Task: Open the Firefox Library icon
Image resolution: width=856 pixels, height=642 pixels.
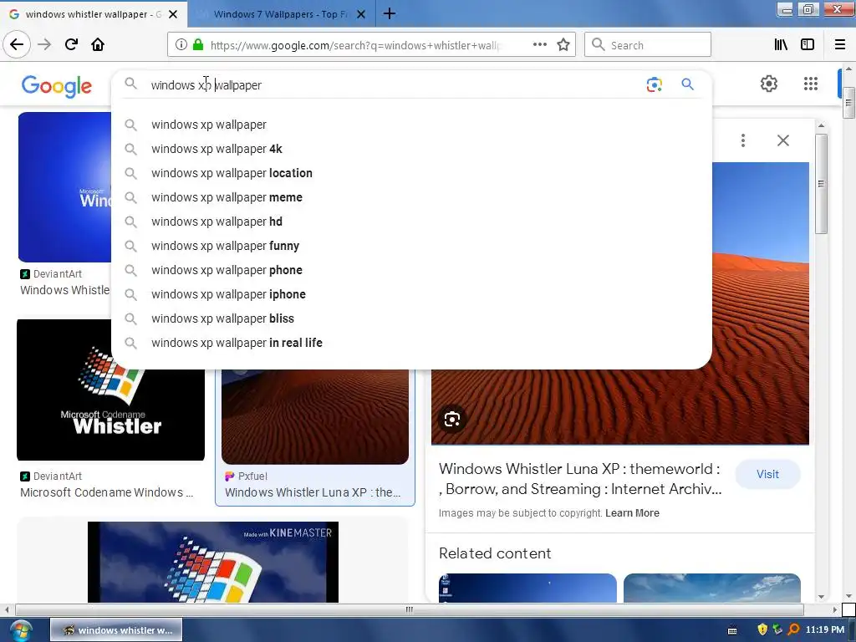Action: 781,45
